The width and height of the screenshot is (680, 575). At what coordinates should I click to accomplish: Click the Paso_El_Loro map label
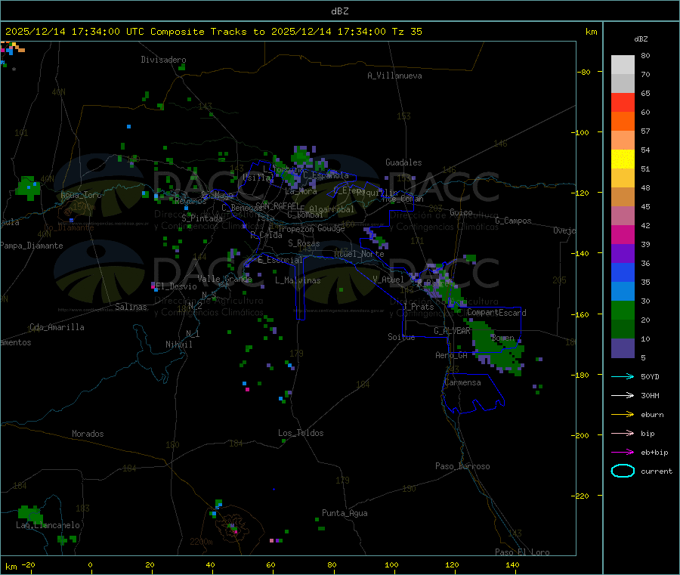click(523, 552)
